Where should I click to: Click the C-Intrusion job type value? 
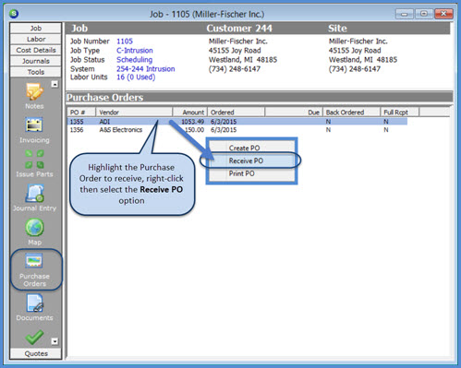(x=135, y=51)
